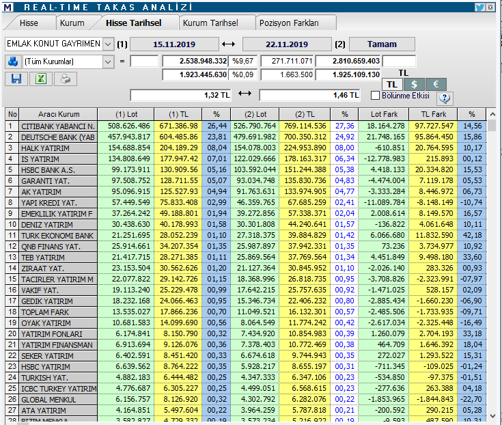Click the Twitter bird icon in title bar
502x425 pixels.
pyautogui.click(x=479, y=7)
